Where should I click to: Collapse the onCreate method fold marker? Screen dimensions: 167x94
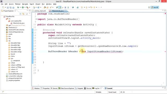point(37,30)
